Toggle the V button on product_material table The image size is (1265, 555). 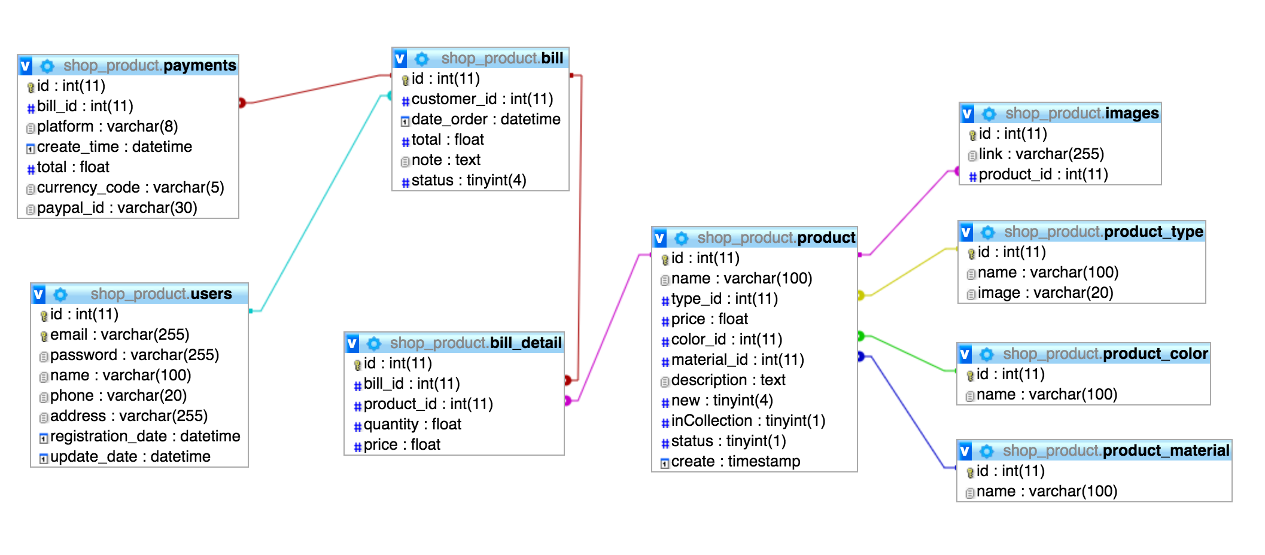point(965,451)
